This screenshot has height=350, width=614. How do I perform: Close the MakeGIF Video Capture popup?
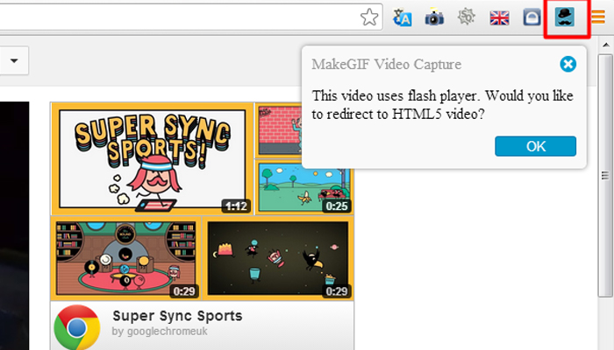[568, 64]
